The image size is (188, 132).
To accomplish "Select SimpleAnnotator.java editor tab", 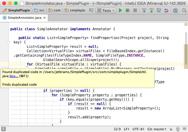I will tap(24, 18).
